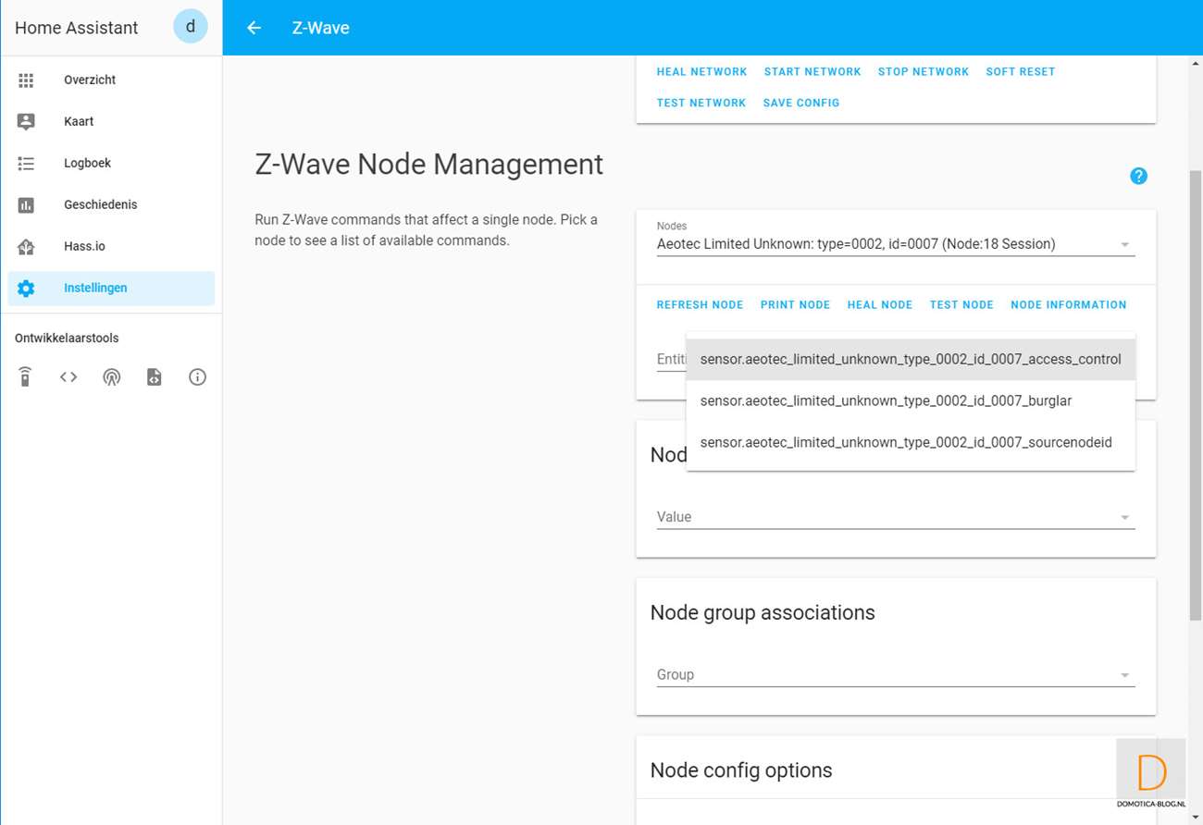
Task: Click the Save Config button
Action: [x=800, y=103]
